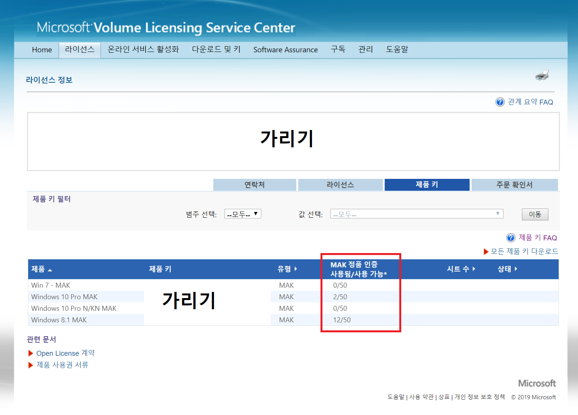Open the 제품 키 FAQ link
The height and width of the screenshot is (415, 578).
[x=538, y=238]
